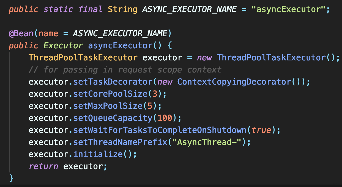
Task: Click the setTaskDecorator method call
Action: tap(113, 82)
